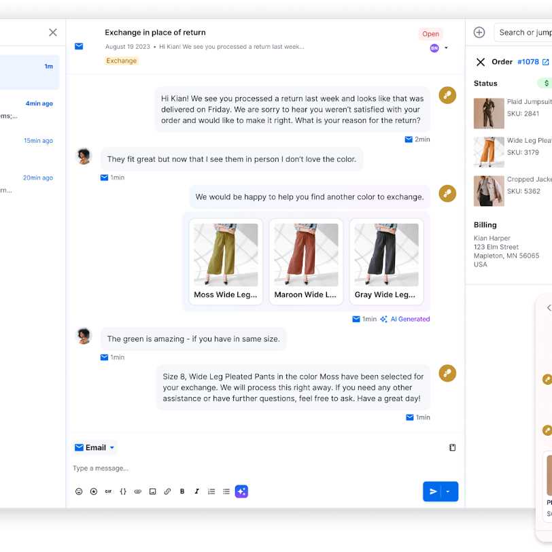
Task: Send the message with the blue button
Action: (x=432, y=491)
